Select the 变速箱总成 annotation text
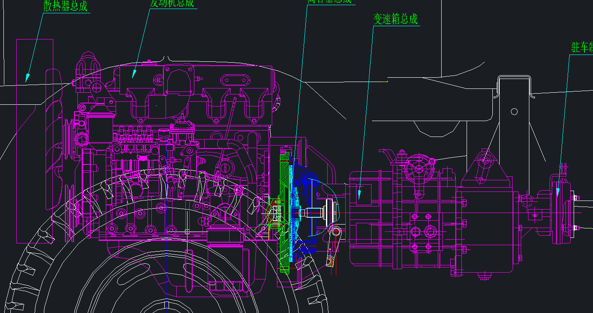 395,19
